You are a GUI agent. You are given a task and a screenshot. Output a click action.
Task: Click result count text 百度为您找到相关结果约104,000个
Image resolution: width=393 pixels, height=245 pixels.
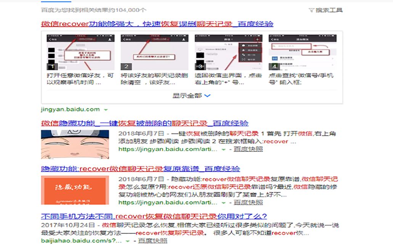click(94, 10)
